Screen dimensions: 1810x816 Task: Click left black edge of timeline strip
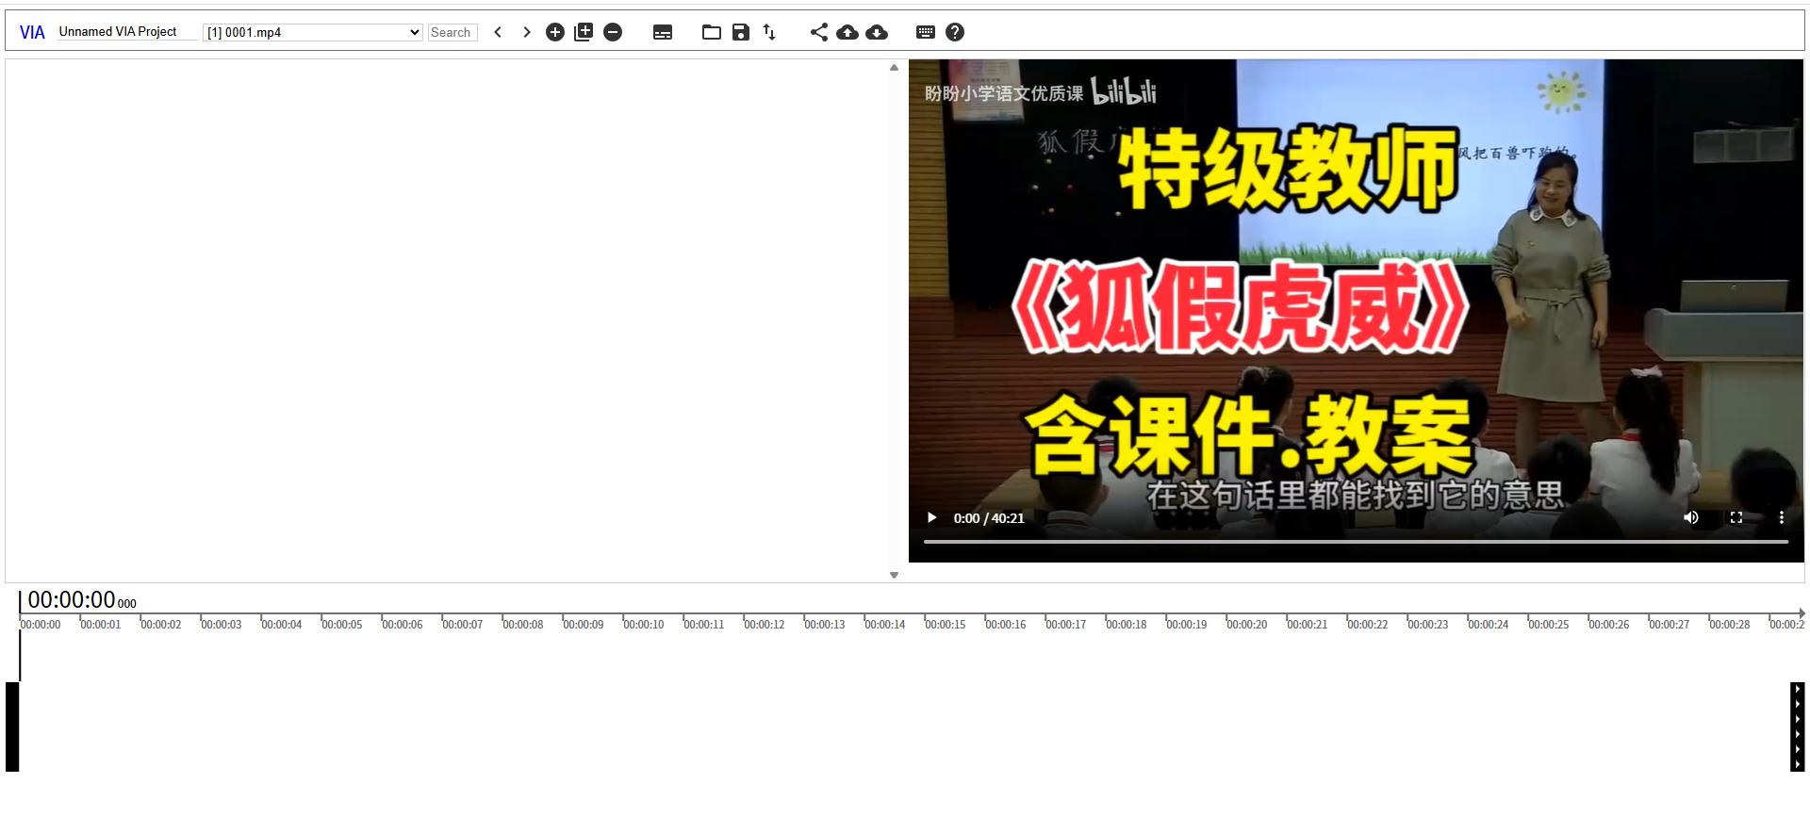(12, 726)
